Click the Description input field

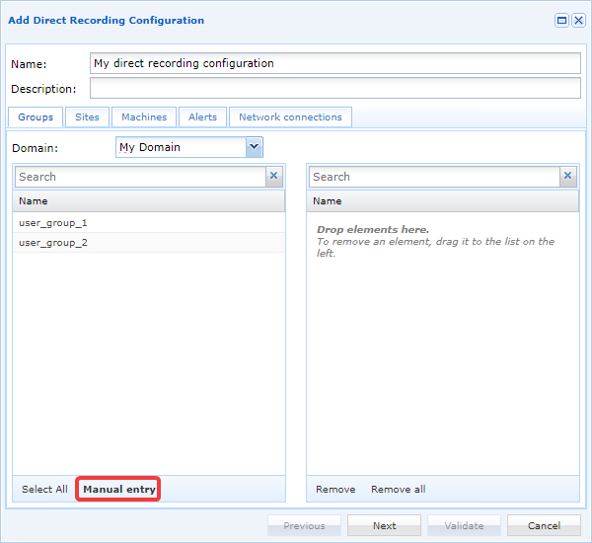334,89
